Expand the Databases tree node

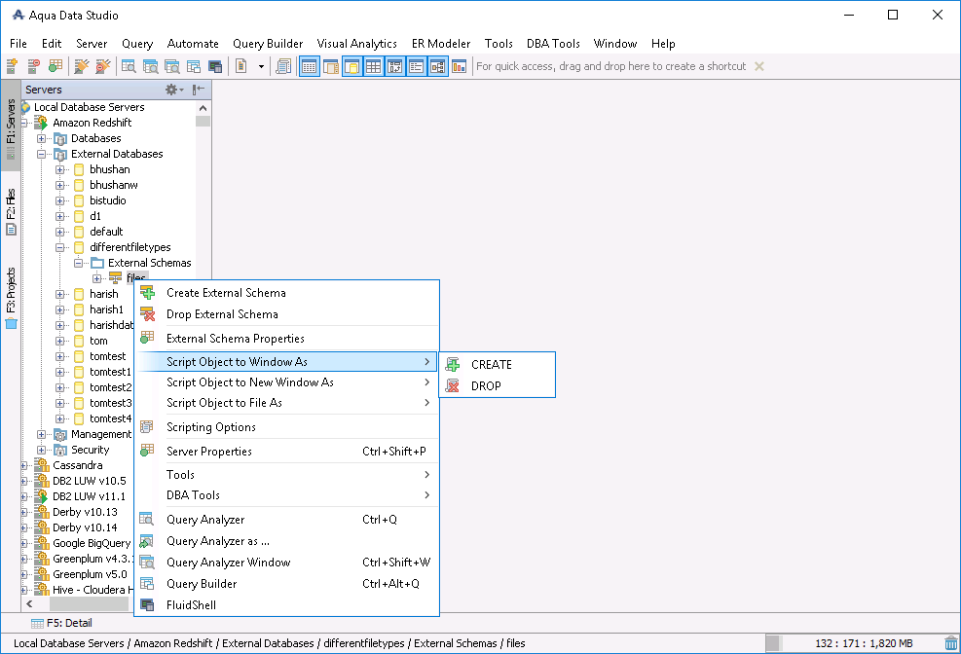coord(42,138)
